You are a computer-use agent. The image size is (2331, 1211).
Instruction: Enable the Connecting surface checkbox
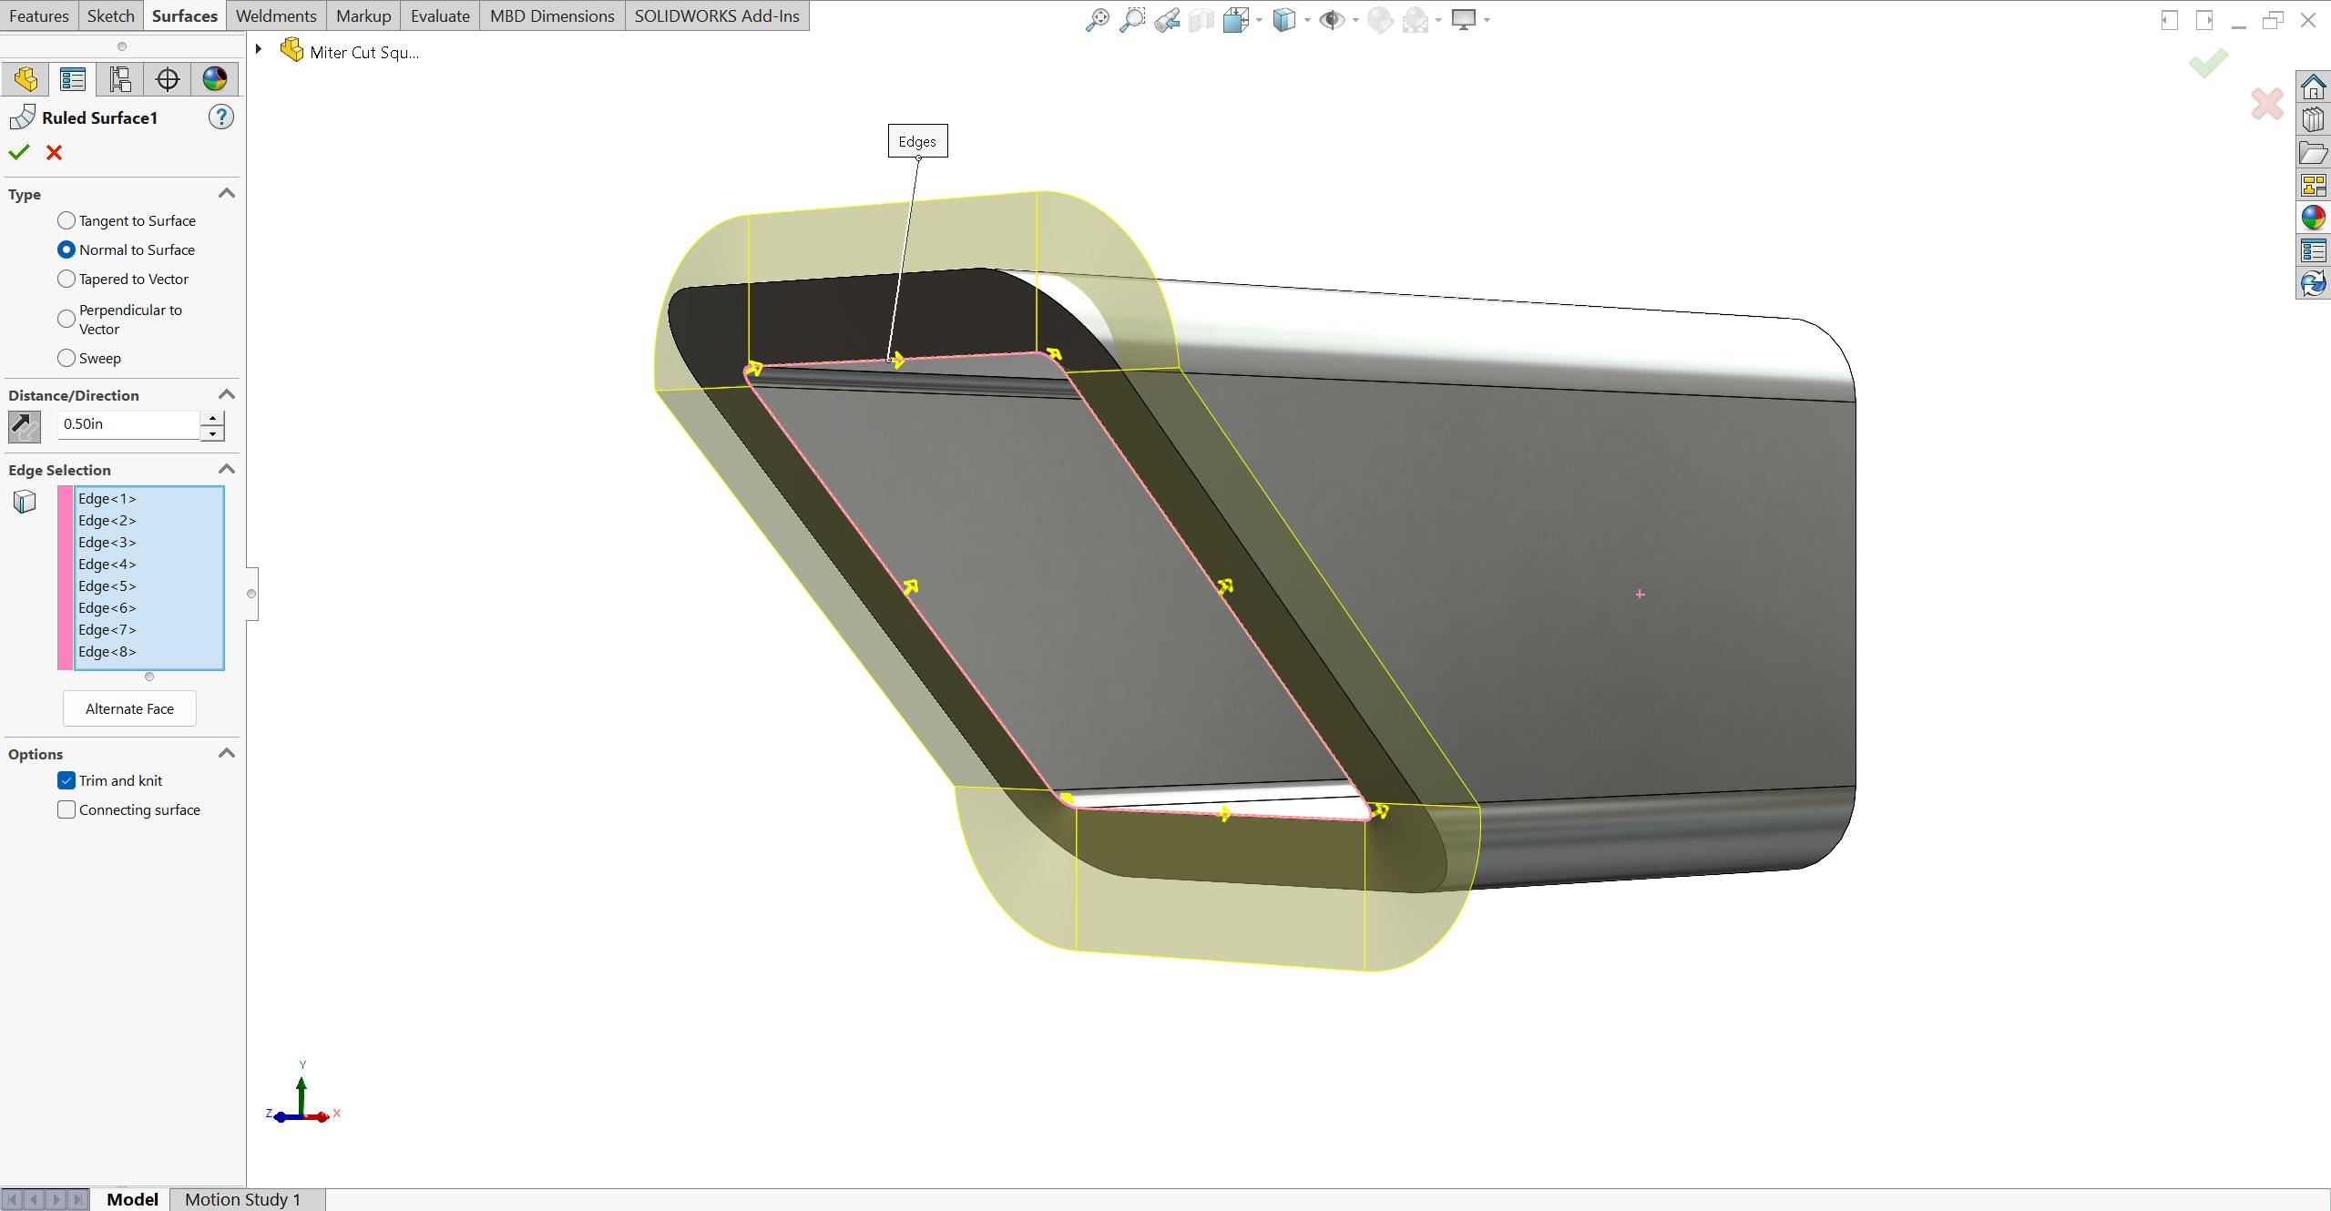(66, 809)
